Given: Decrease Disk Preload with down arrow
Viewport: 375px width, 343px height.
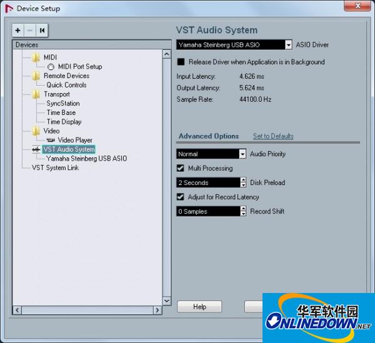Looking at the screenshot, I should (x=243, y=185).
